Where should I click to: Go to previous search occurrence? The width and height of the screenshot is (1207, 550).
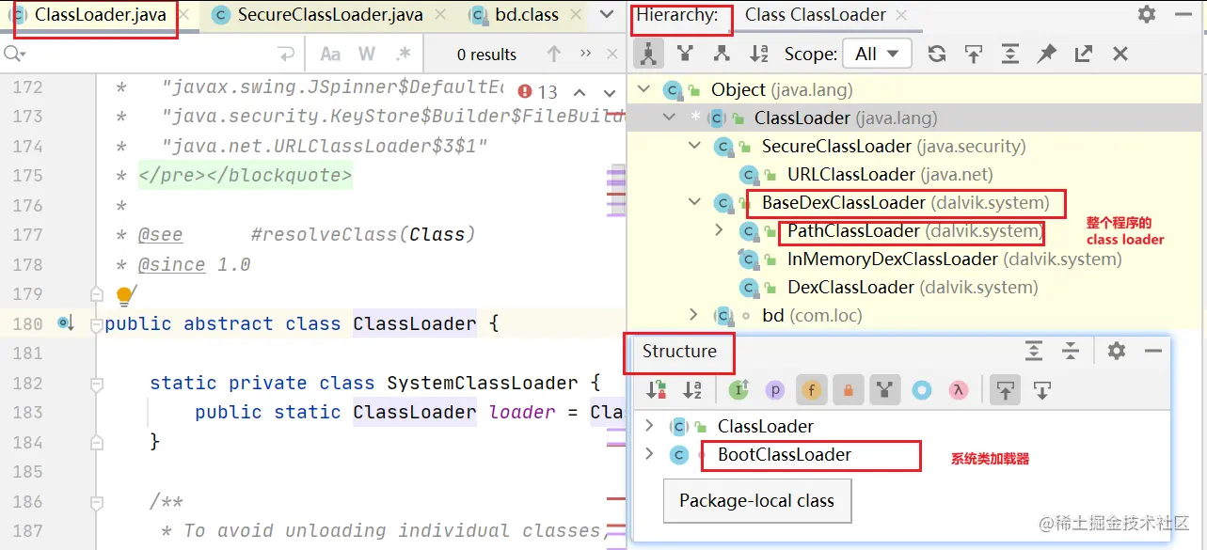(x=554, y=54)
